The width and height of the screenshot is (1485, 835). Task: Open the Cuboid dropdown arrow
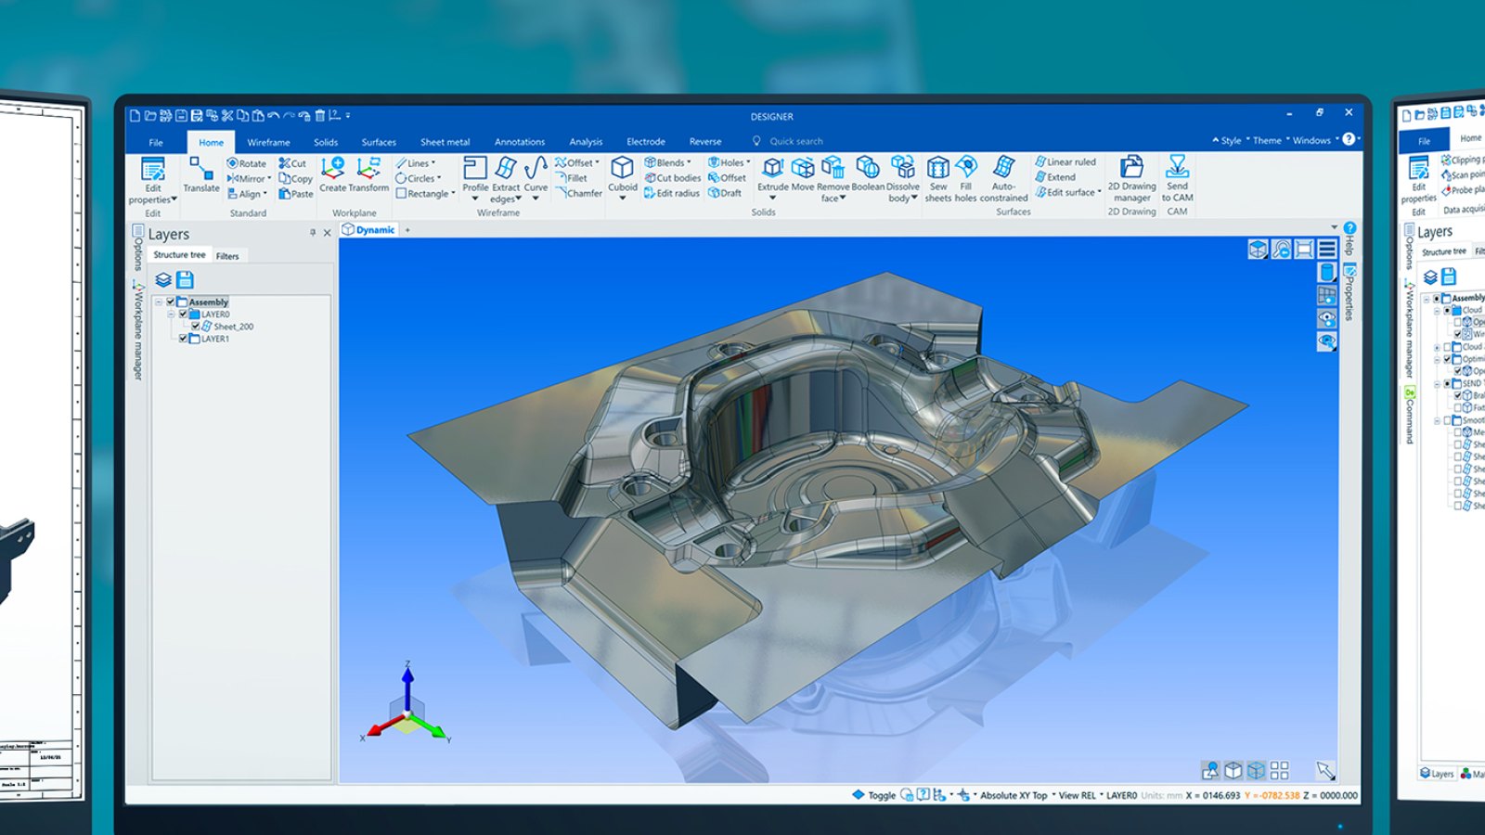(x=622, y=198)
